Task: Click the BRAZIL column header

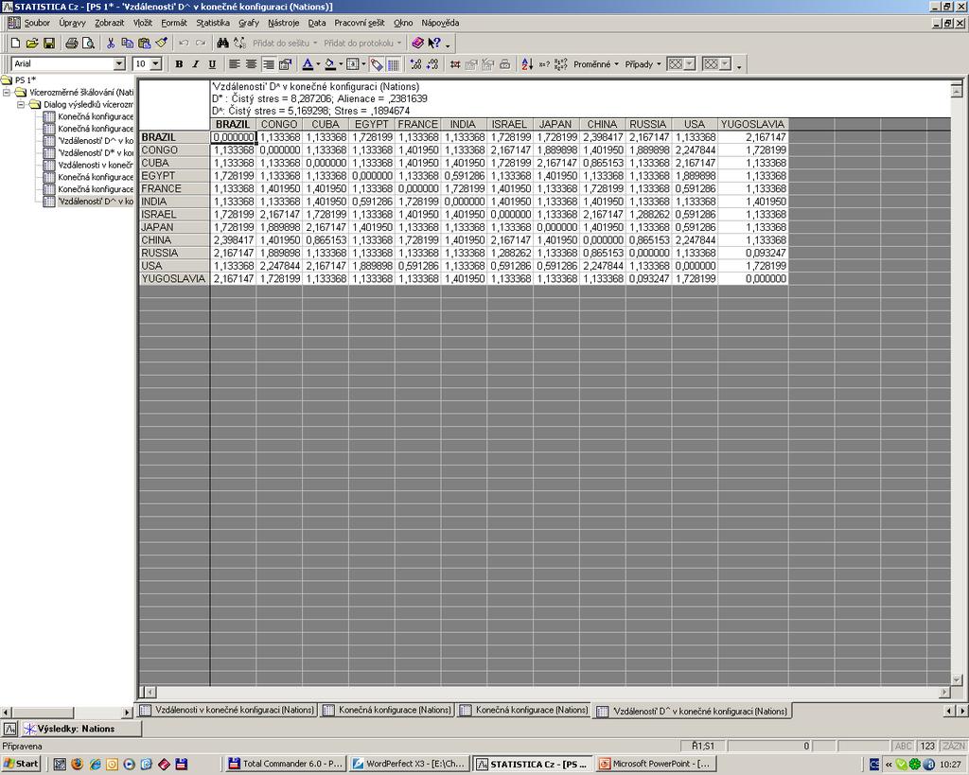Action: (233, 124)
